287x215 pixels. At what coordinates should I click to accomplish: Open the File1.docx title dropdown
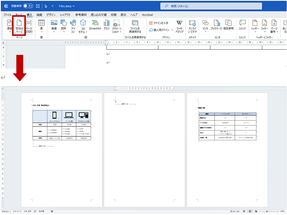[67, 6]
